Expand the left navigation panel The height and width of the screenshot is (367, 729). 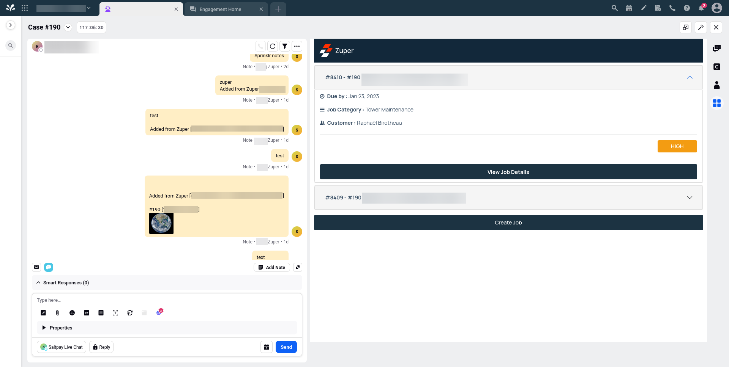tap(11, 25)
